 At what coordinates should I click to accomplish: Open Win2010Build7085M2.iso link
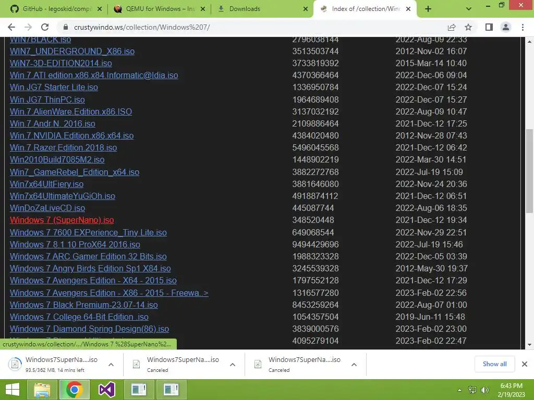(x=57, y=159)
